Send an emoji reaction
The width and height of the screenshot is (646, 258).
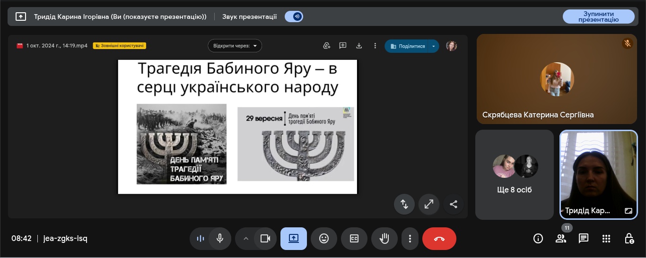[x=324, y=238]
